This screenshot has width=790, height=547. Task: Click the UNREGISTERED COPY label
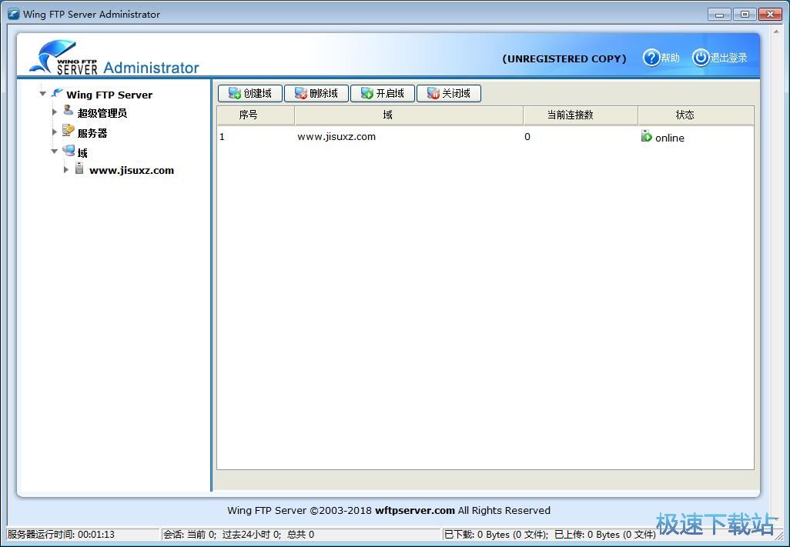(564, 58)
